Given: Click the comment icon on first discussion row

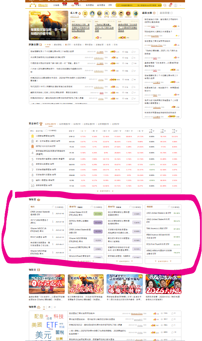Looking at the screenshot, I should 133,52.
